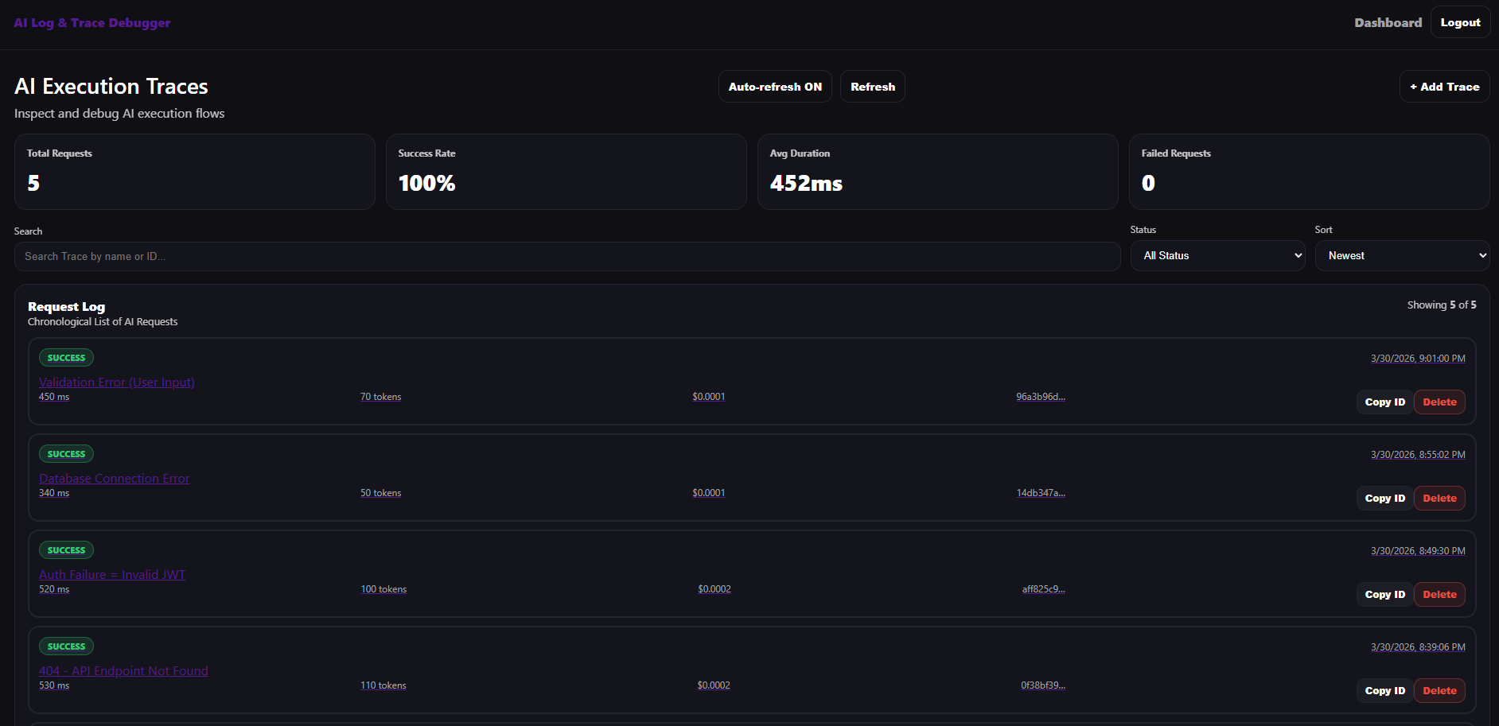Click the Refresh button
This screenshot has height=726, width=1499.
[x=872, y=87]
